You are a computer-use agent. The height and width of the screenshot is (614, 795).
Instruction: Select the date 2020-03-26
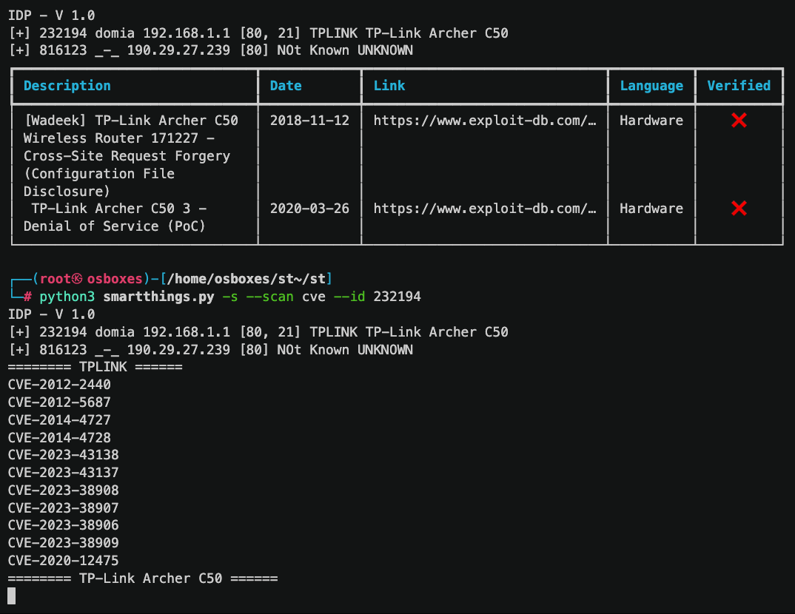pyautogui.click(x=309, y=209)
